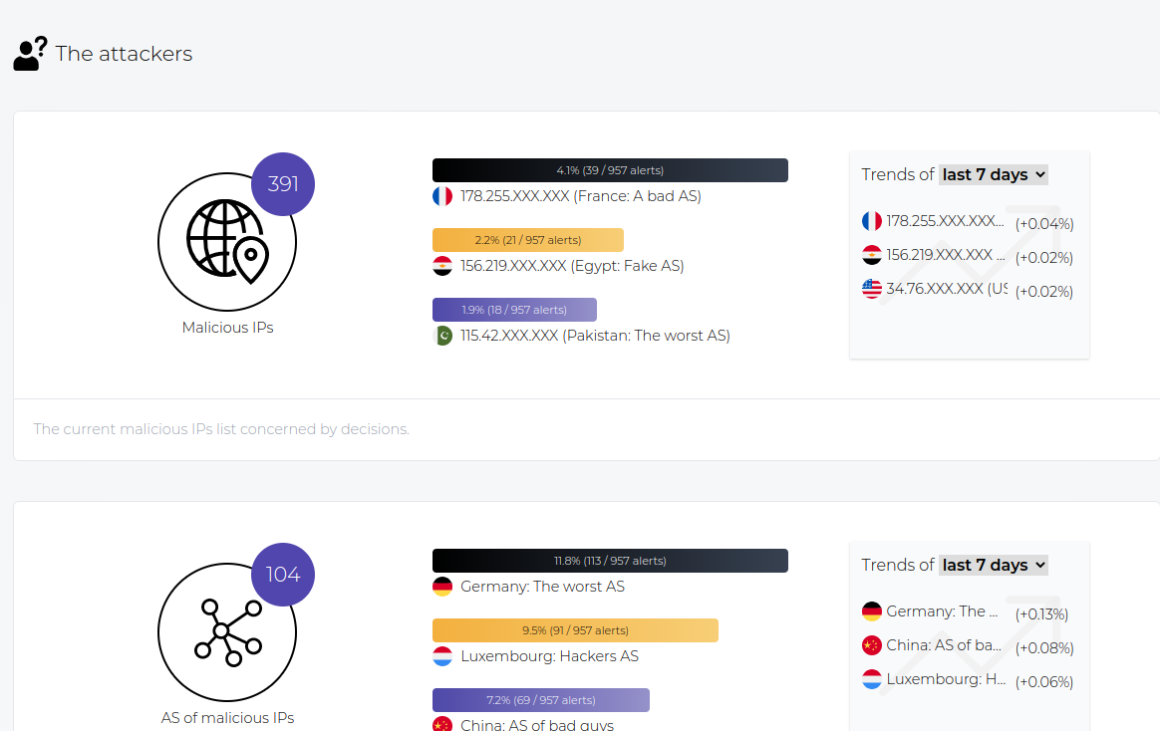1160x731 pixels.
Task: Click the France flag in the top trends panel
Action: pos(872,220)
